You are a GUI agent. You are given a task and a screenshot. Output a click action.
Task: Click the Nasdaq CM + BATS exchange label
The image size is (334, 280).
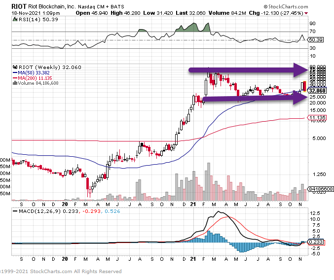(101, 7)
